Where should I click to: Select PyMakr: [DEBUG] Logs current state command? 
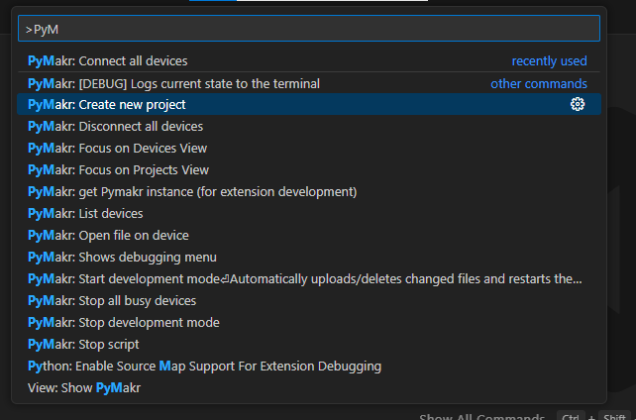(x=174, y=83)
